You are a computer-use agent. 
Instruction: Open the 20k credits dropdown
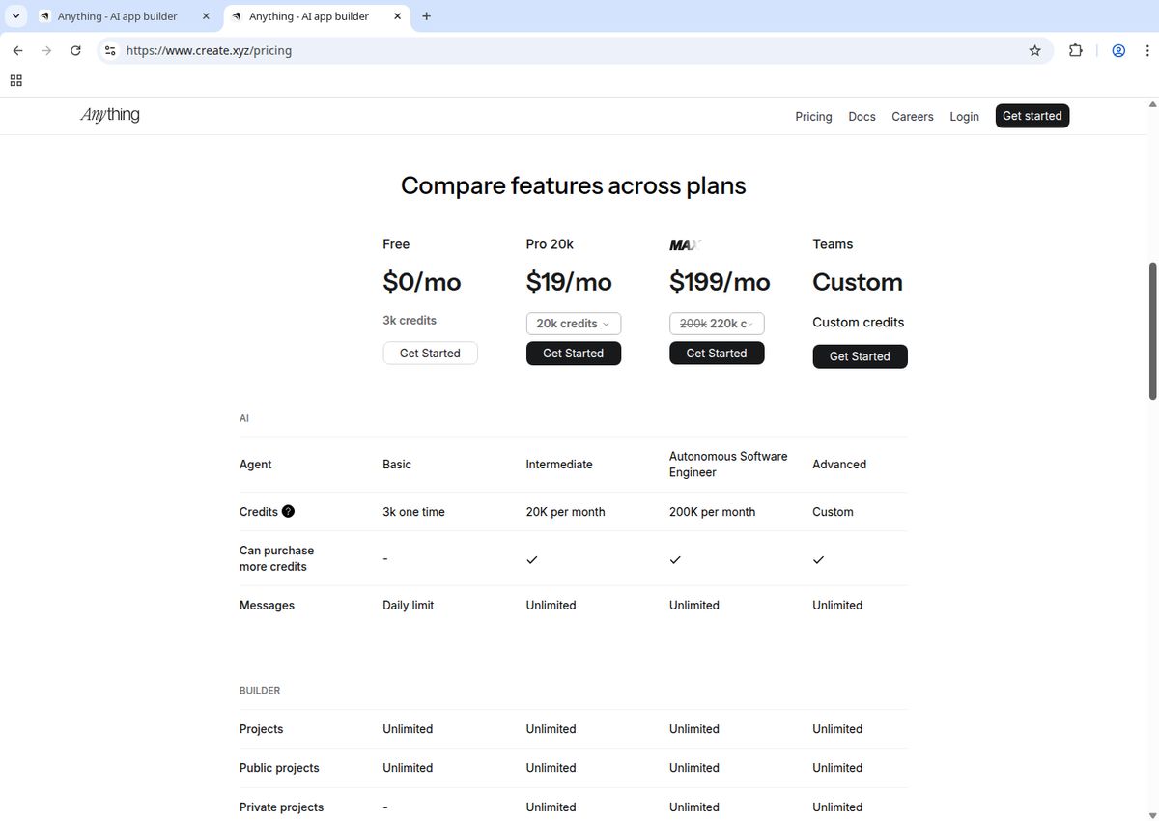[x=573, y=323]
